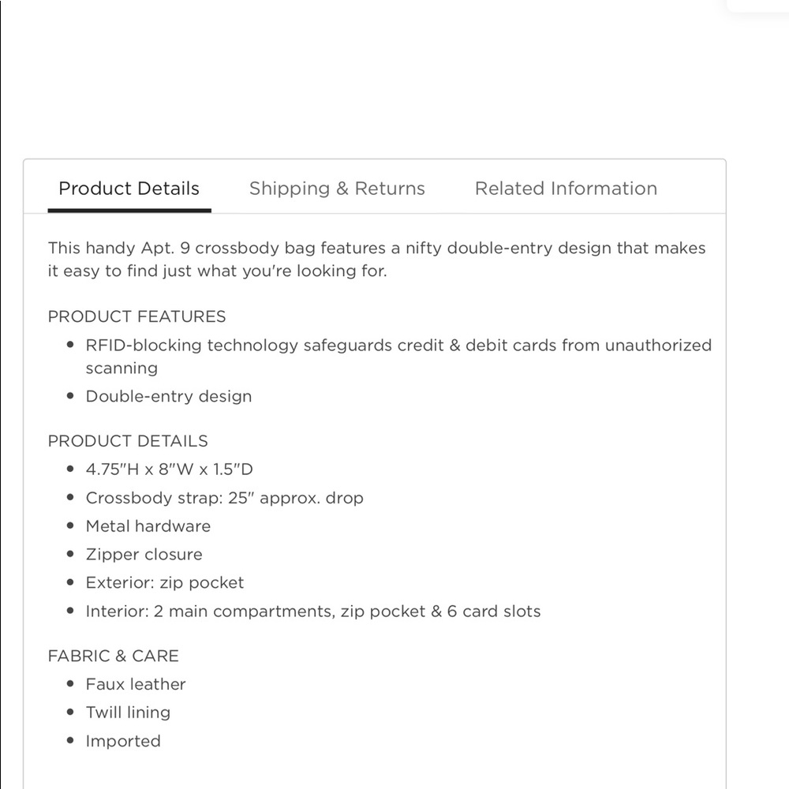Image resolution: width=789 pixels, height=789 pixels.
Task: Select the Imported list item
Action: 123,741
